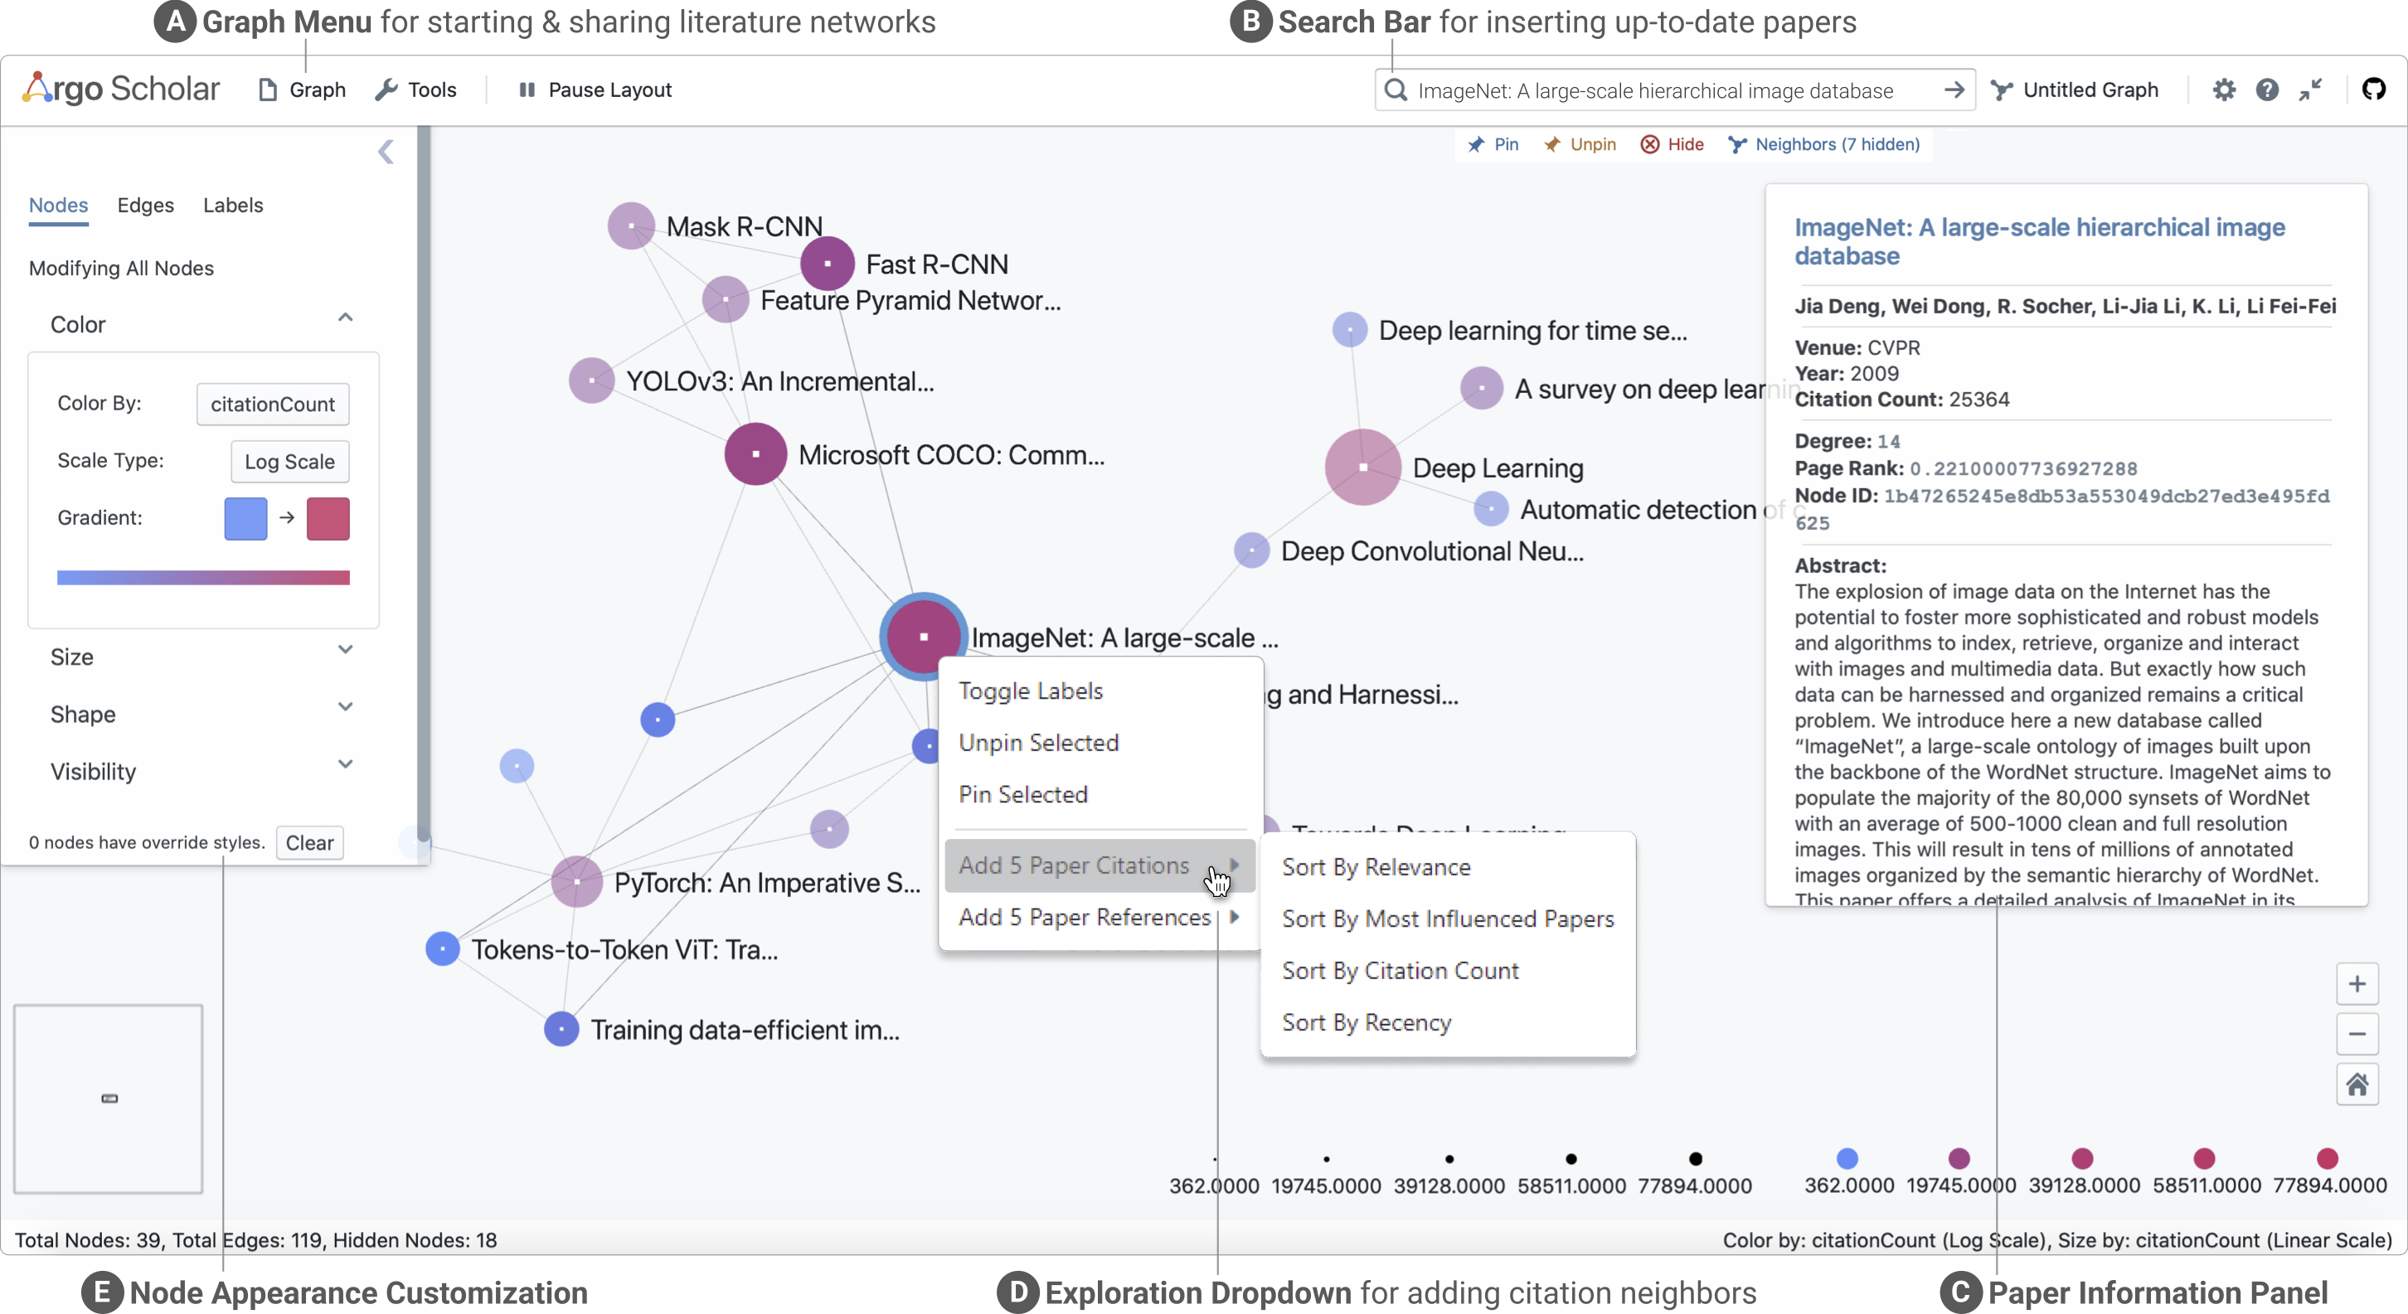Viewport: 2408px width, 1314px height.
Task: Select the Microsoft COCO node
Action: coord(755,454)
